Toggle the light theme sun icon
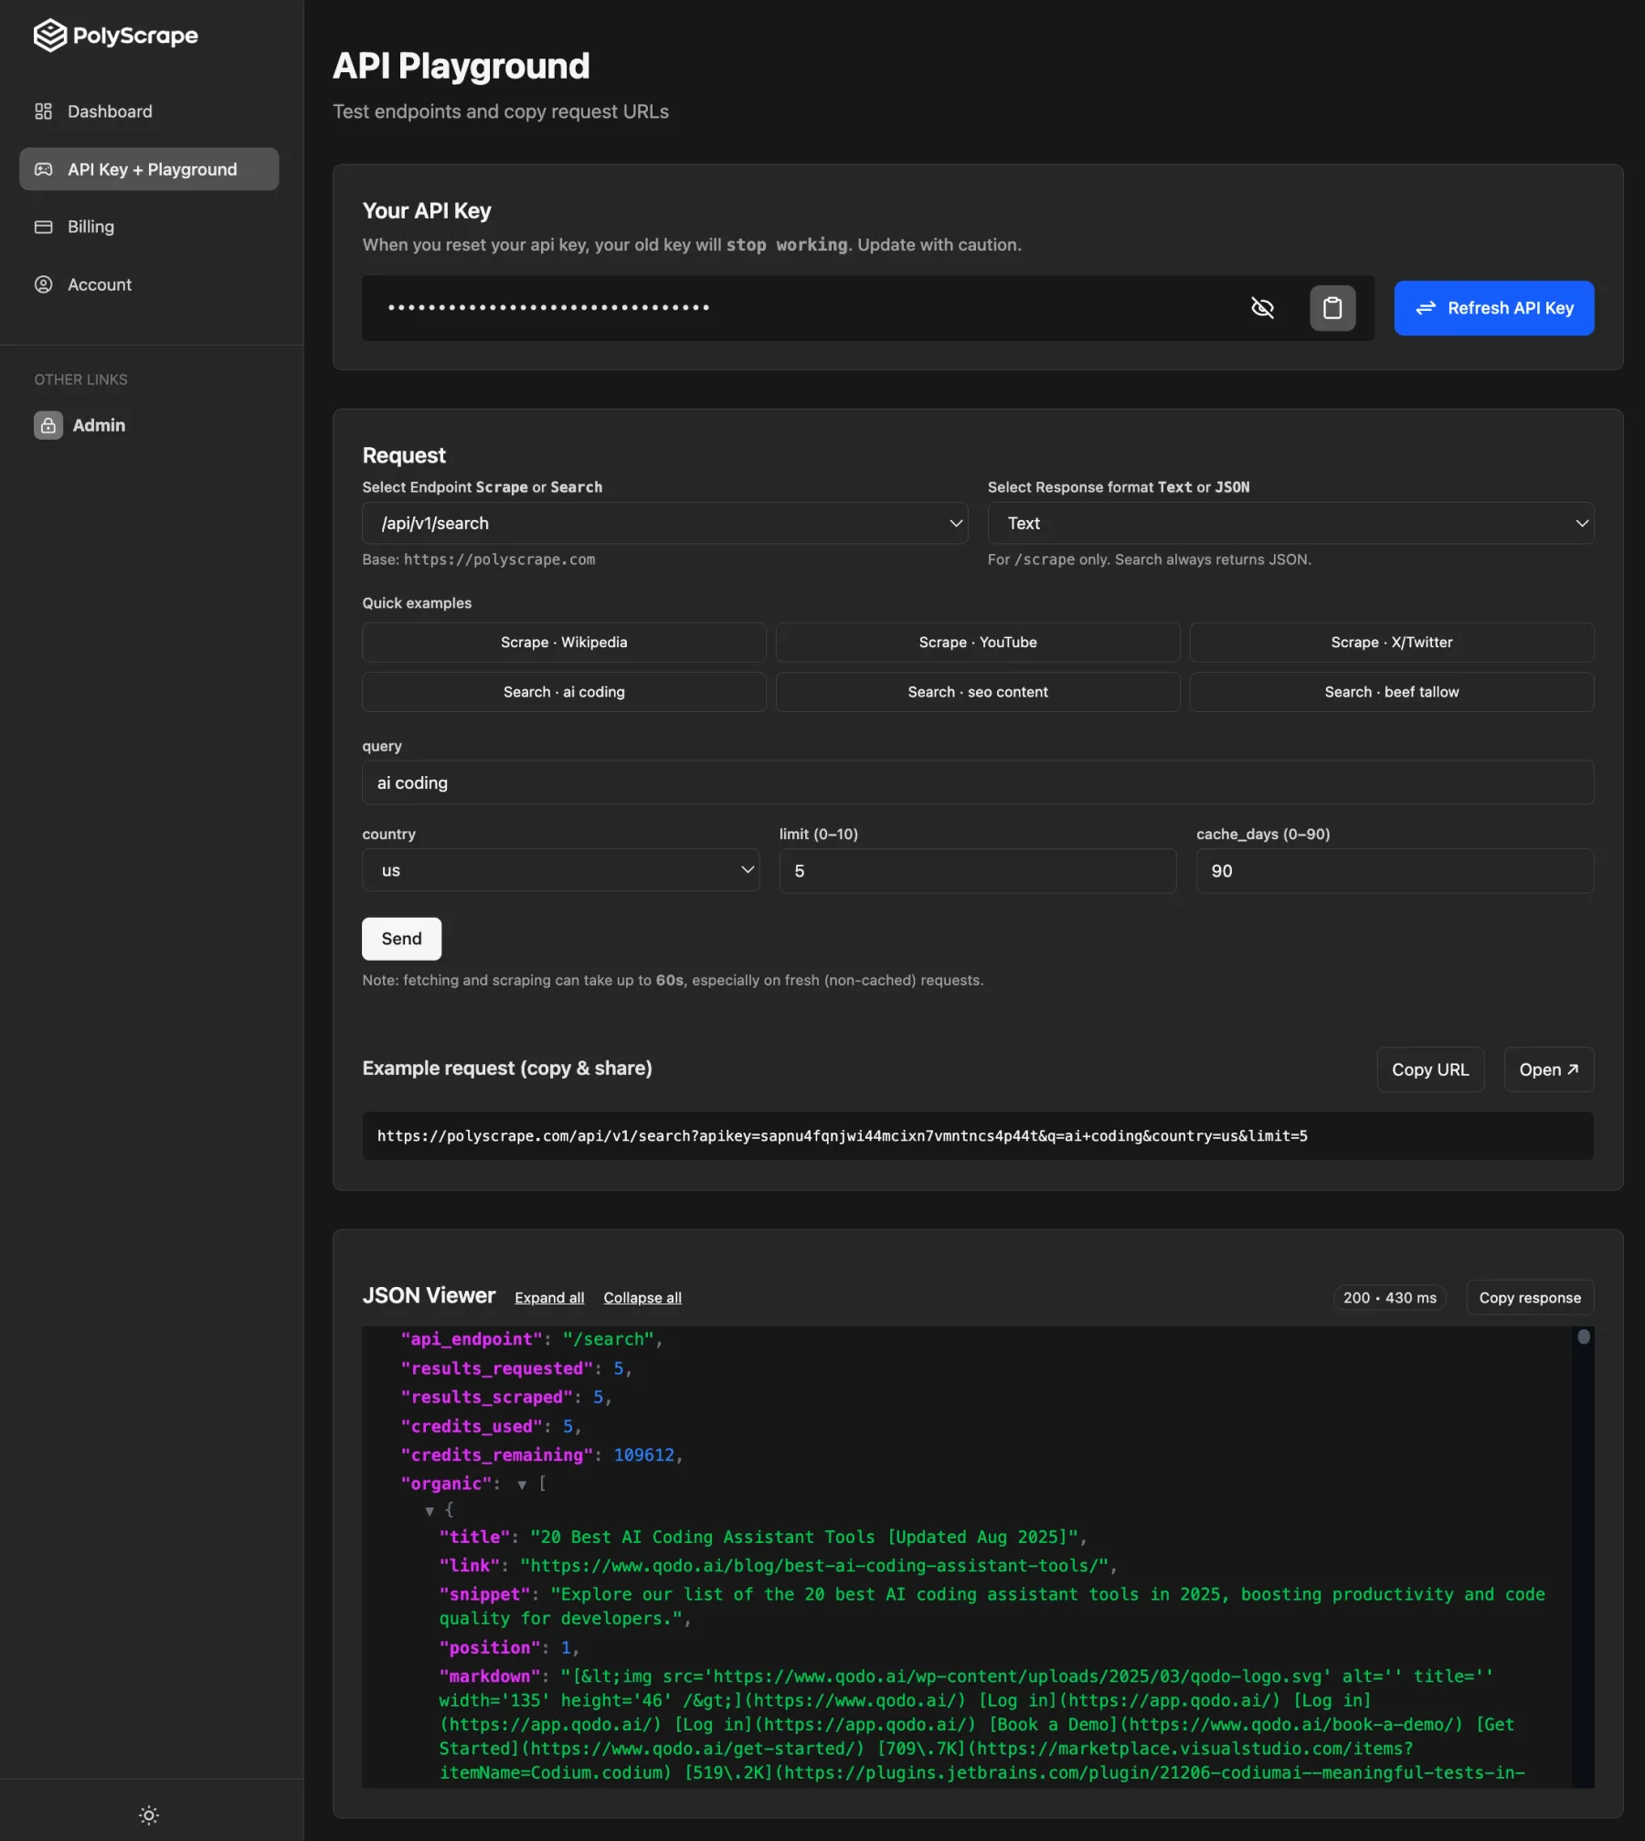Image resolution: width=1645 pixels, height=1841 pixels. click(149, 1814)
